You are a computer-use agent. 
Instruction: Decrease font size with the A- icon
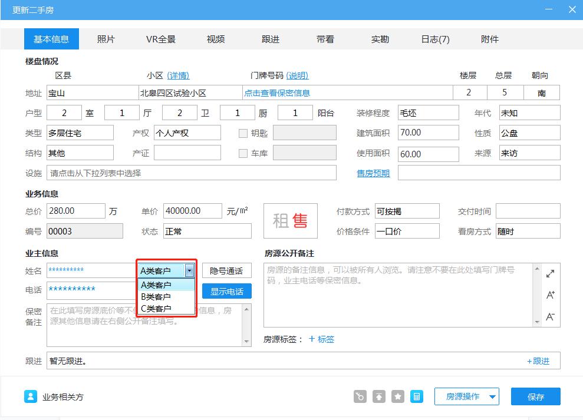550,316
